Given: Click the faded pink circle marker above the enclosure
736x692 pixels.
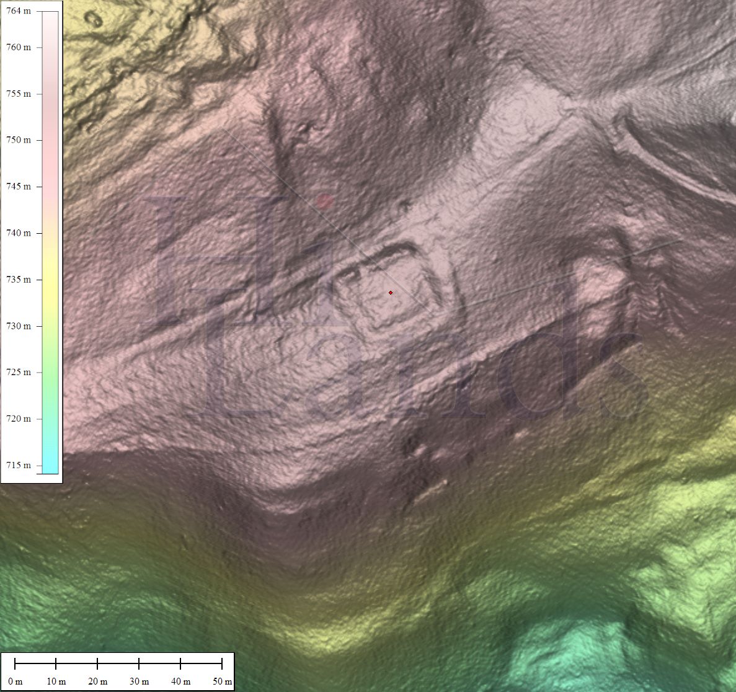Looking at the screenshot, I should coord(324,200).
